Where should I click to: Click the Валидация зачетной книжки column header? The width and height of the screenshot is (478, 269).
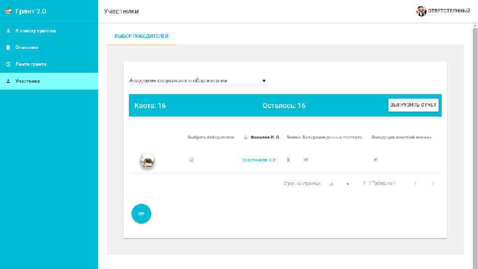coord(401,137)
